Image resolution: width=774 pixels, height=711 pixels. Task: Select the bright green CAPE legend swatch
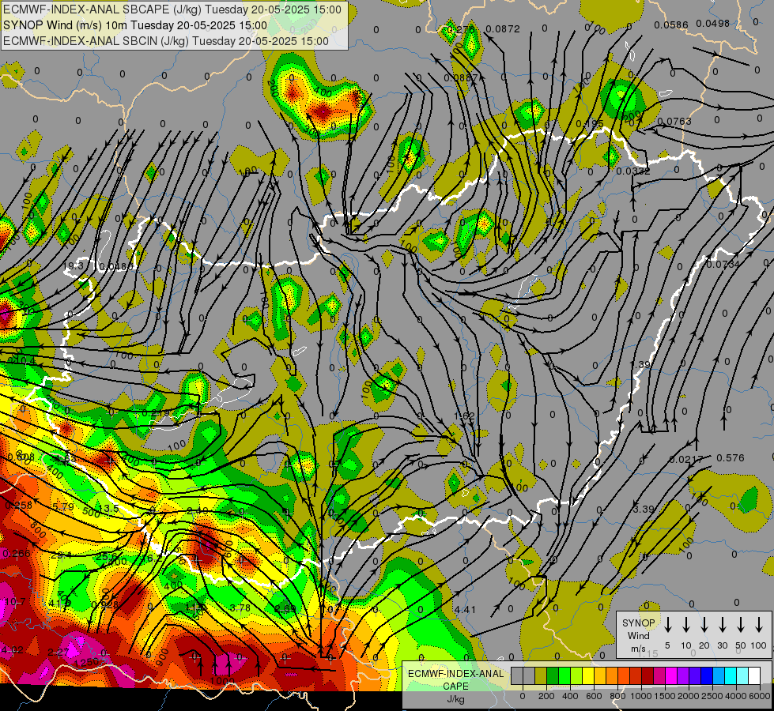pyautogui.click(x=564, y=676)
